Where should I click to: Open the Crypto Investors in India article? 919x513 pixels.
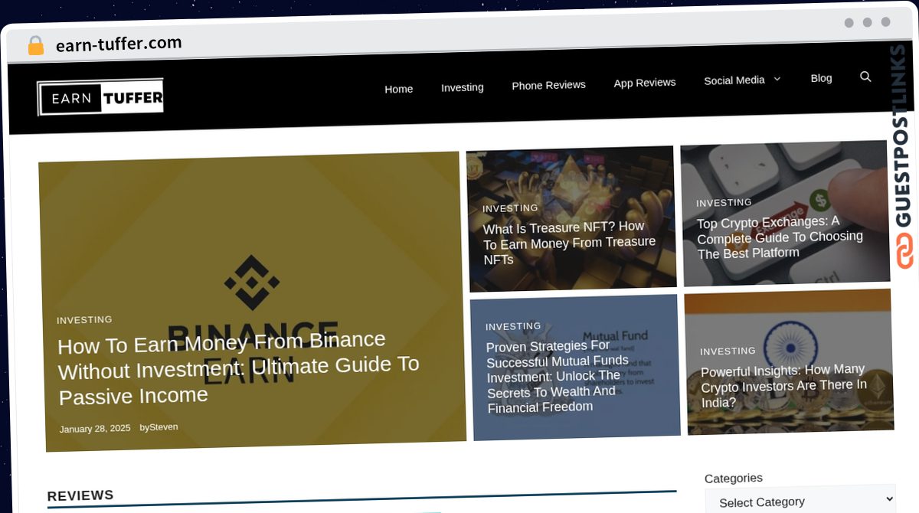pos(783,386)
